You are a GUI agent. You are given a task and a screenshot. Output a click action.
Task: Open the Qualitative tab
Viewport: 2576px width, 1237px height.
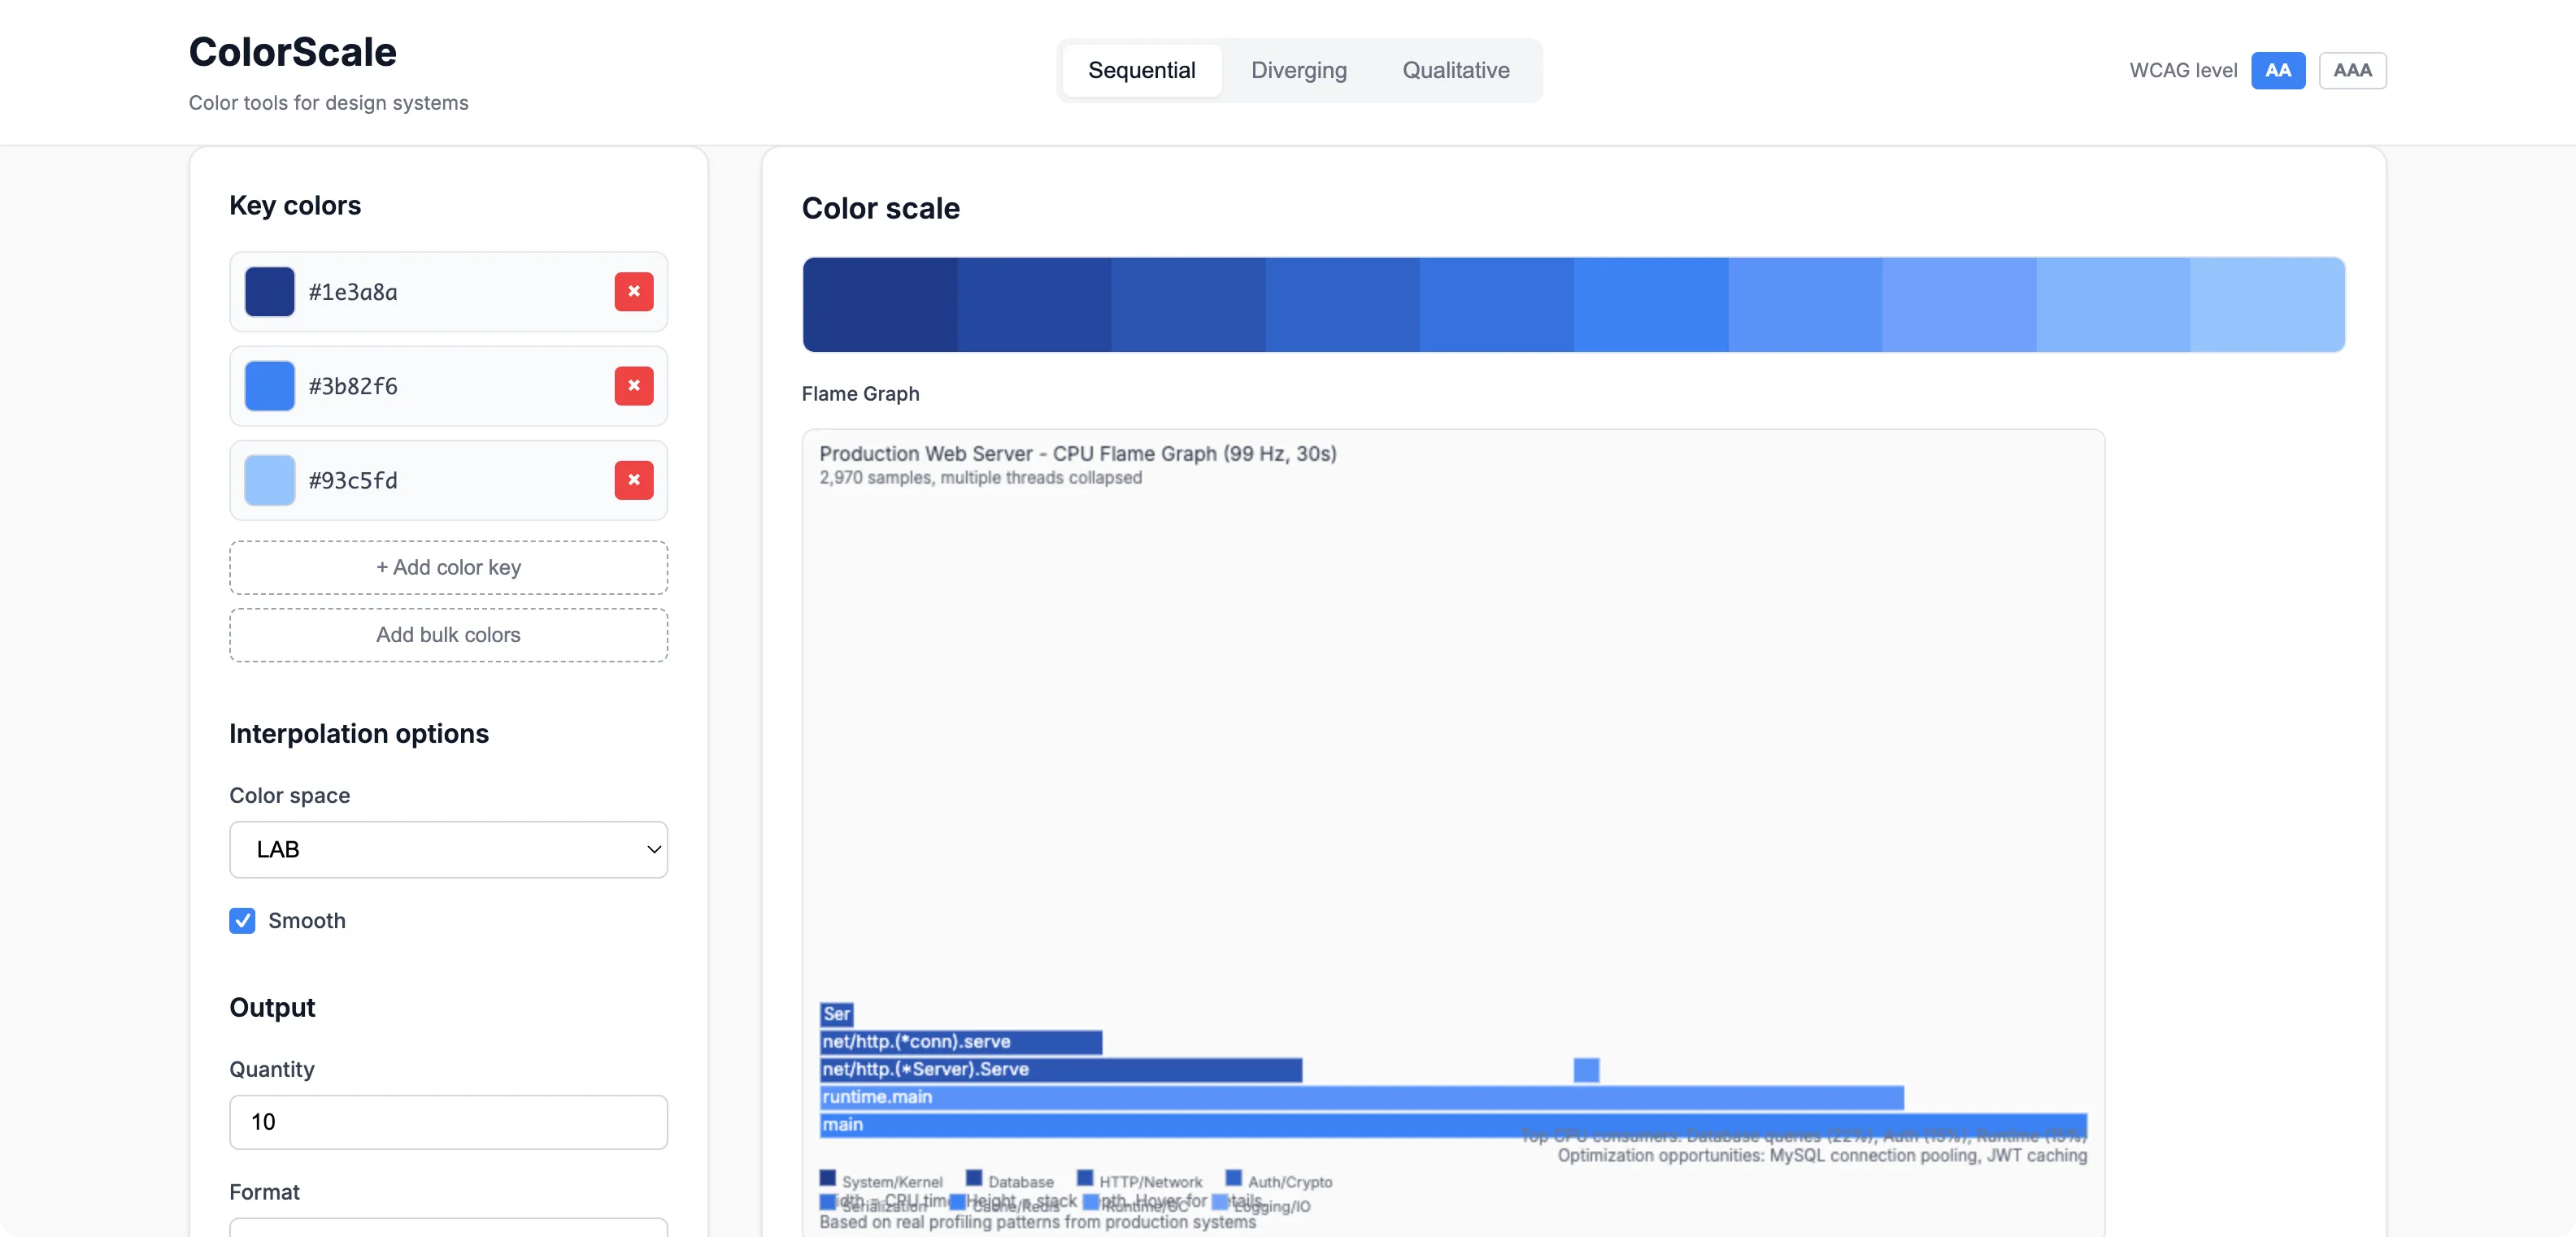[x=1455, y=70]
